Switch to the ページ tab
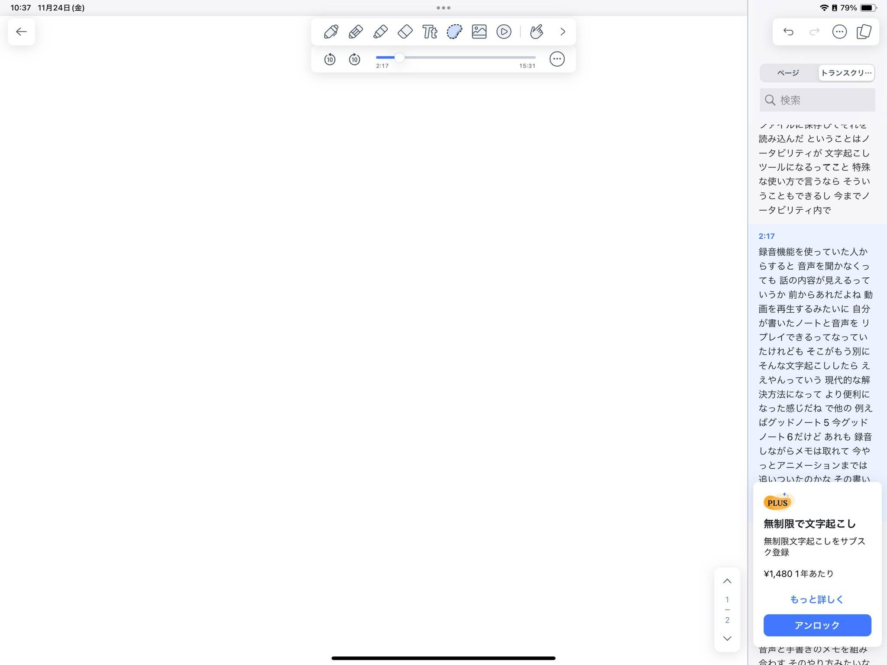The image size is (887, 665). pyautogui.click(x=788, y=73)
